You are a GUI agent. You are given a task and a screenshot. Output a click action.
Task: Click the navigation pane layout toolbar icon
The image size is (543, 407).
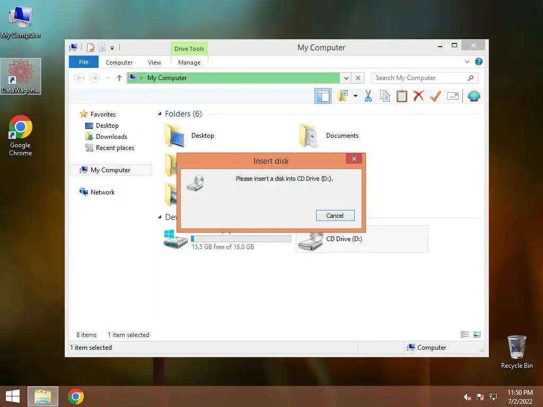tap(323, 96)
